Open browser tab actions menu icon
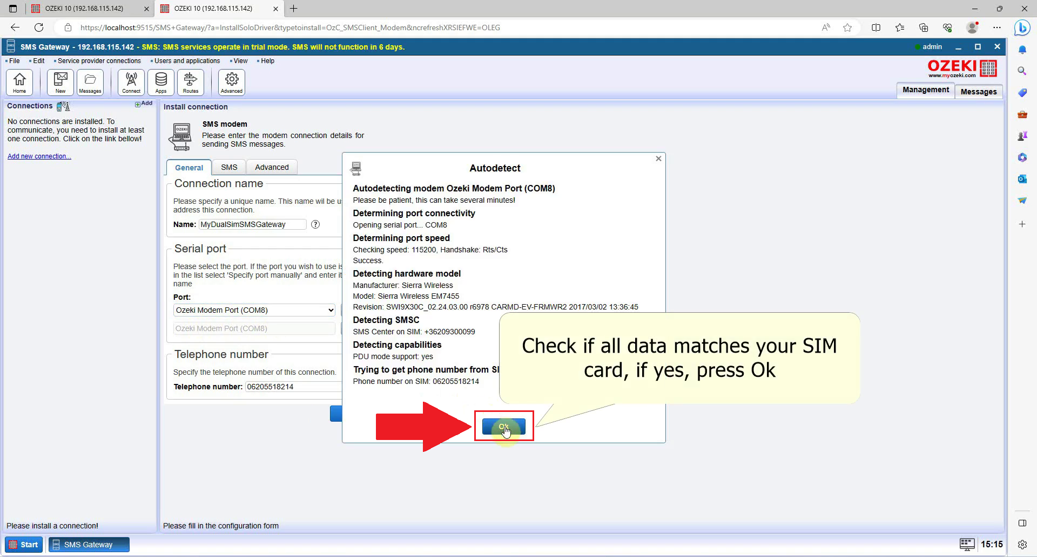Image resolution: width=1037 pixels, height=557 pixels. (x=13, y=9)
